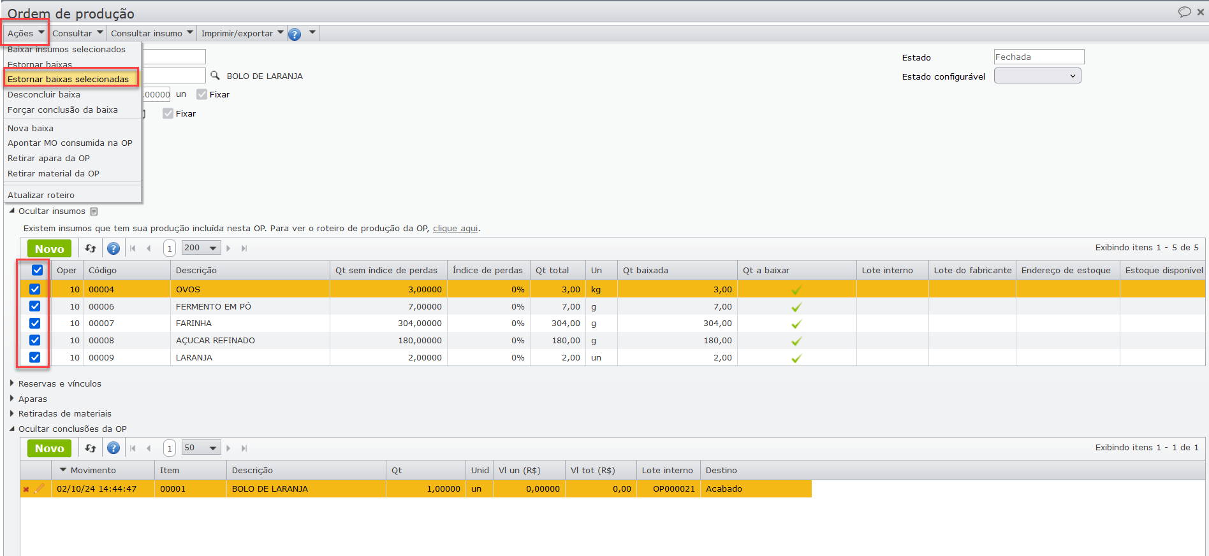The image size is (1209, 556).
Task: Go to first page of conclusões table
Action: click(x=133, y=448)
